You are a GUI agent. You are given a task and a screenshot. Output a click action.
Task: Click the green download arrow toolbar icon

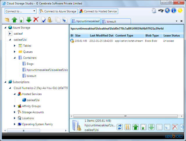point(29,19)
